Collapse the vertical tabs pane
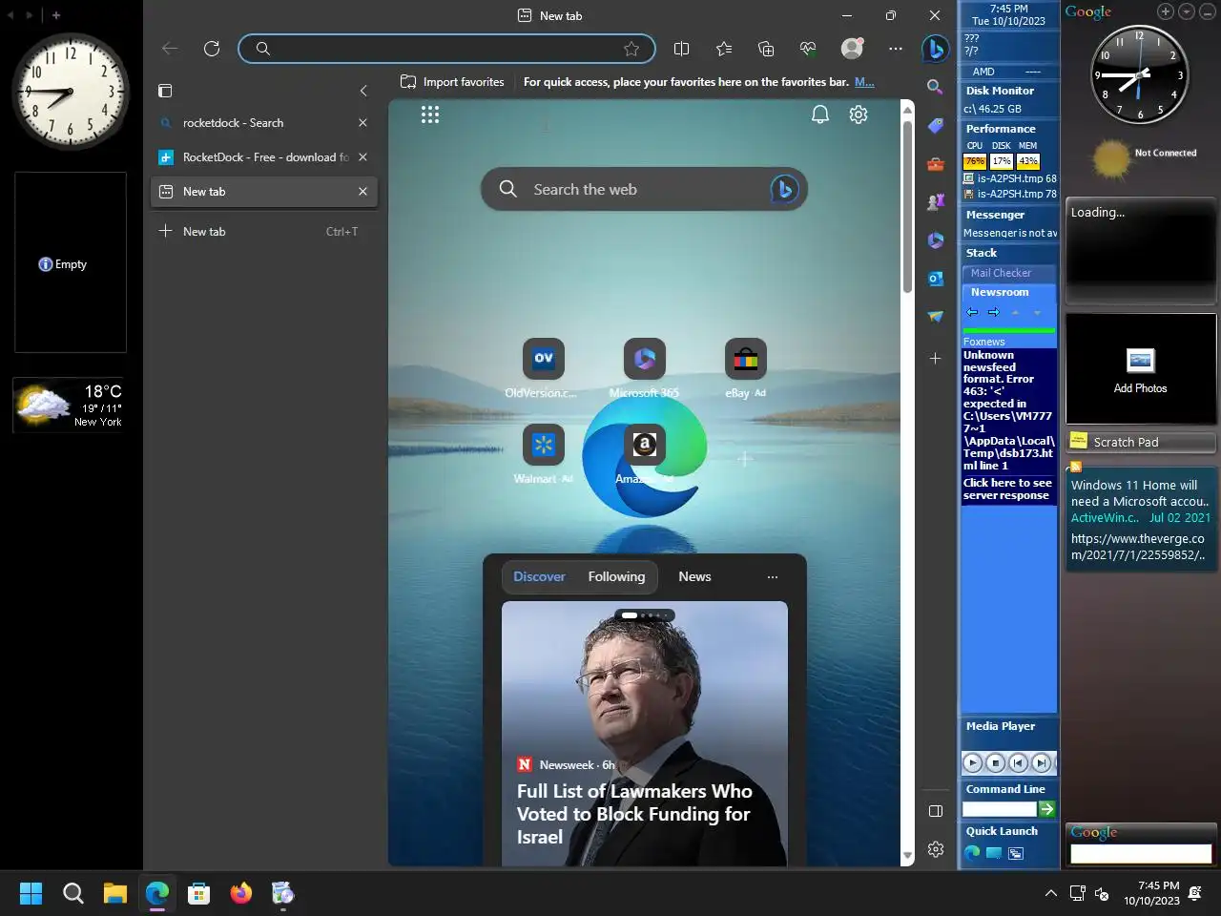1221x916 pixels. tap(363, 91)
